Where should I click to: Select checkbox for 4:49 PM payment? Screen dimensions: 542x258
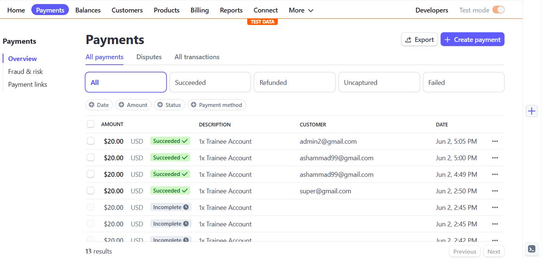pyautogui.click(x=91, y=174)
